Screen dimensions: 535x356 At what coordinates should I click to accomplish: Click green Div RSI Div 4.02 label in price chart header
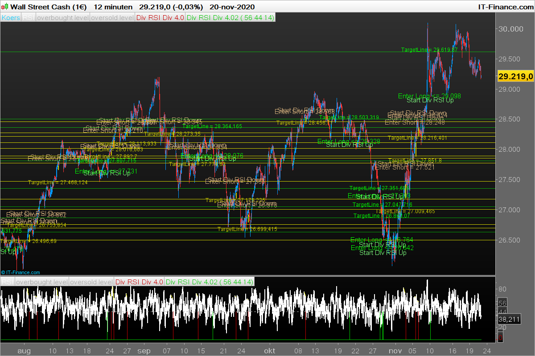(x=230, y=18)
